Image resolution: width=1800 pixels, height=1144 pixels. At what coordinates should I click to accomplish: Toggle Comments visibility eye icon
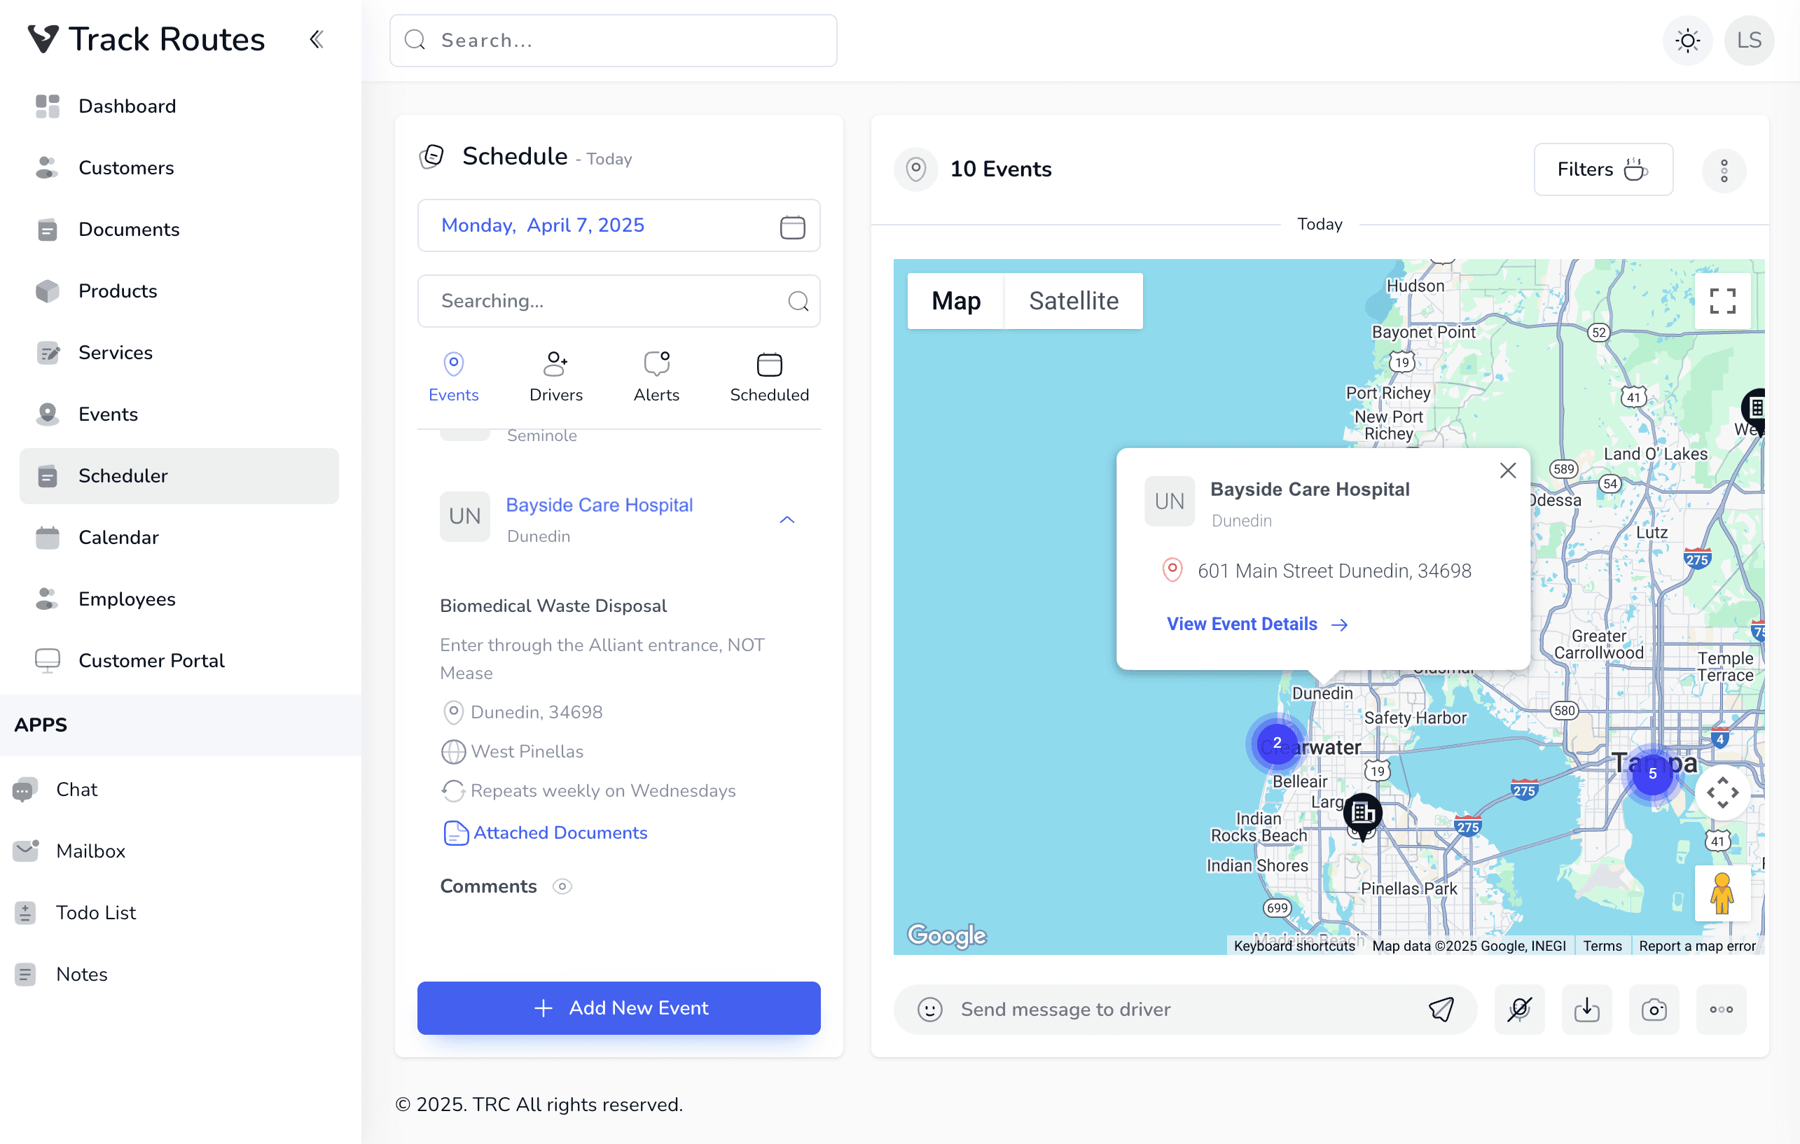point(562,886)
